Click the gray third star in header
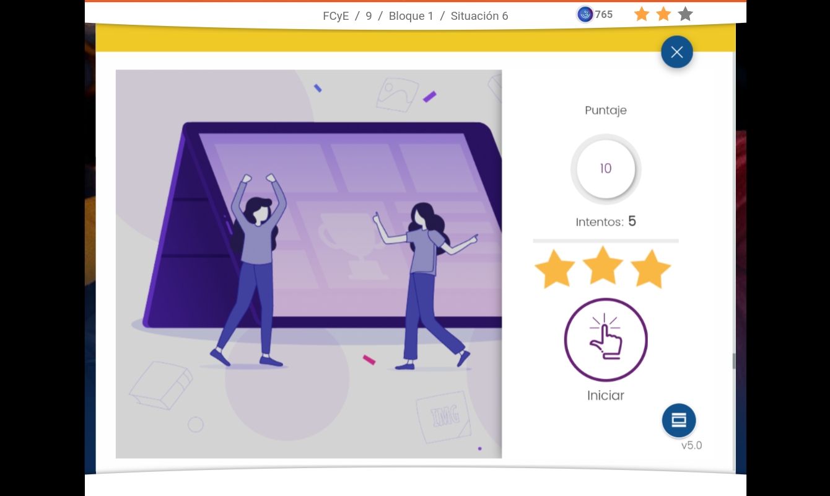The width and height of the screenshot is (830, 496). click(x=685, y=14)
